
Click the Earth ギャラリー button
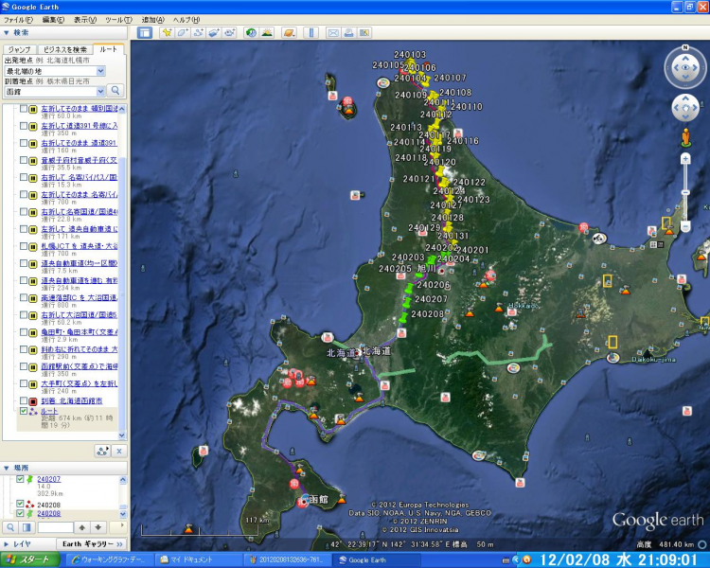click(92, 544)
